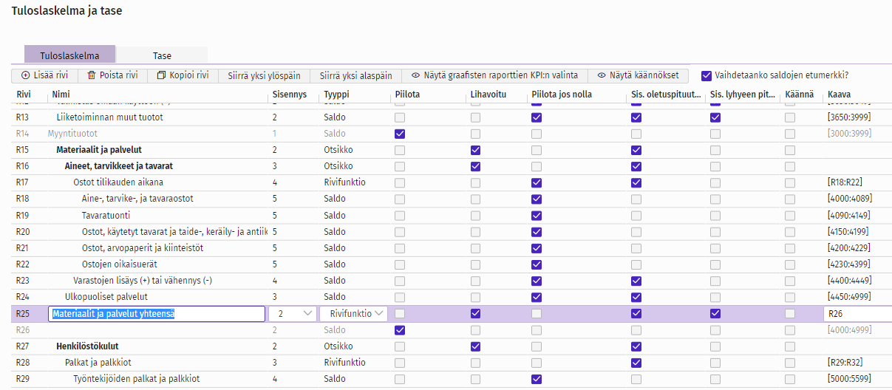Click the Lisää rivi plus icon
The height and width of the screenshot is (390, 892).
coord(26,75)
